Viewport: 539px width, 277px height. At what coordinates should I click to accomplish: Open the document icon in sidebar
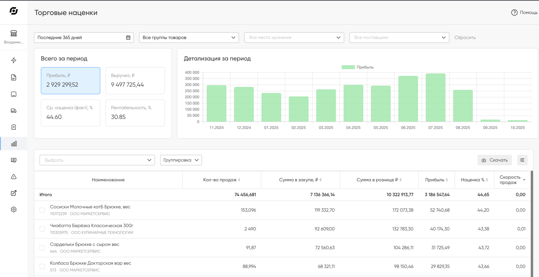coord(13,78)
